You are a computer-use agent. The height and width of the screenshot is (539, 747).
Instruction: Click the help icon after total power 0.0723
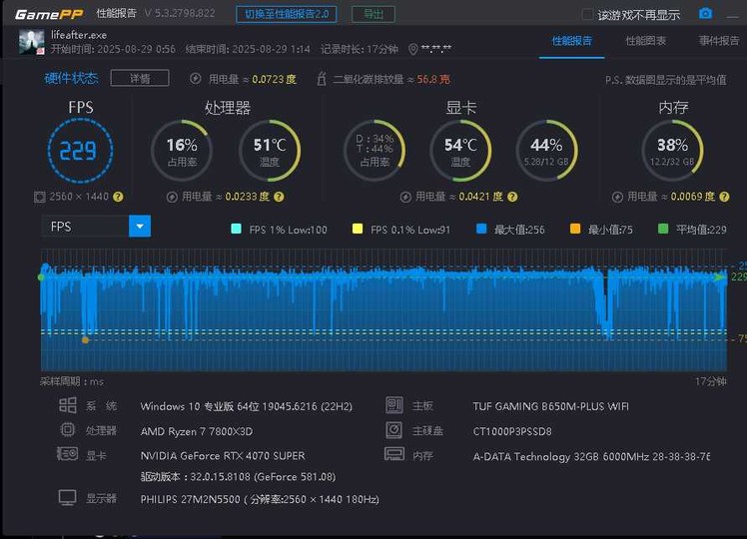click(306, 79)
